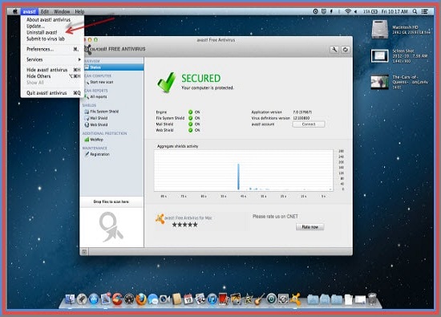Open GarageBand guitar icon in dock

click(259, 299)
